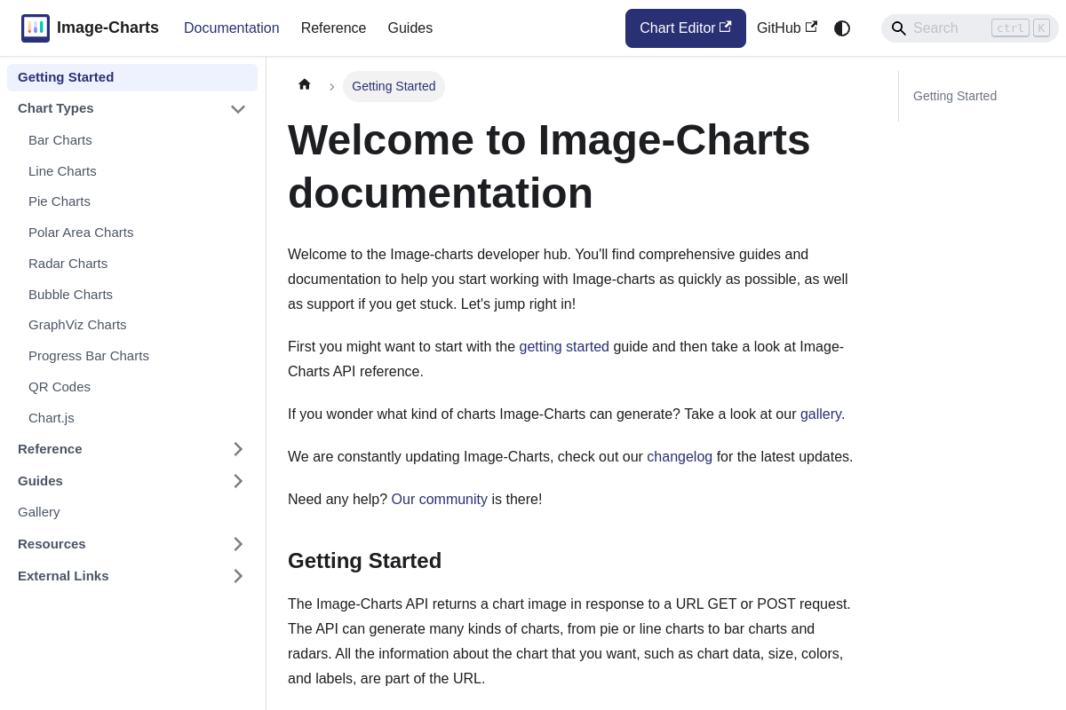Select Getting Started in the sidebar
Image resolution: width=1066 pixels, height=710 pixels.
(x=132, y=77)
